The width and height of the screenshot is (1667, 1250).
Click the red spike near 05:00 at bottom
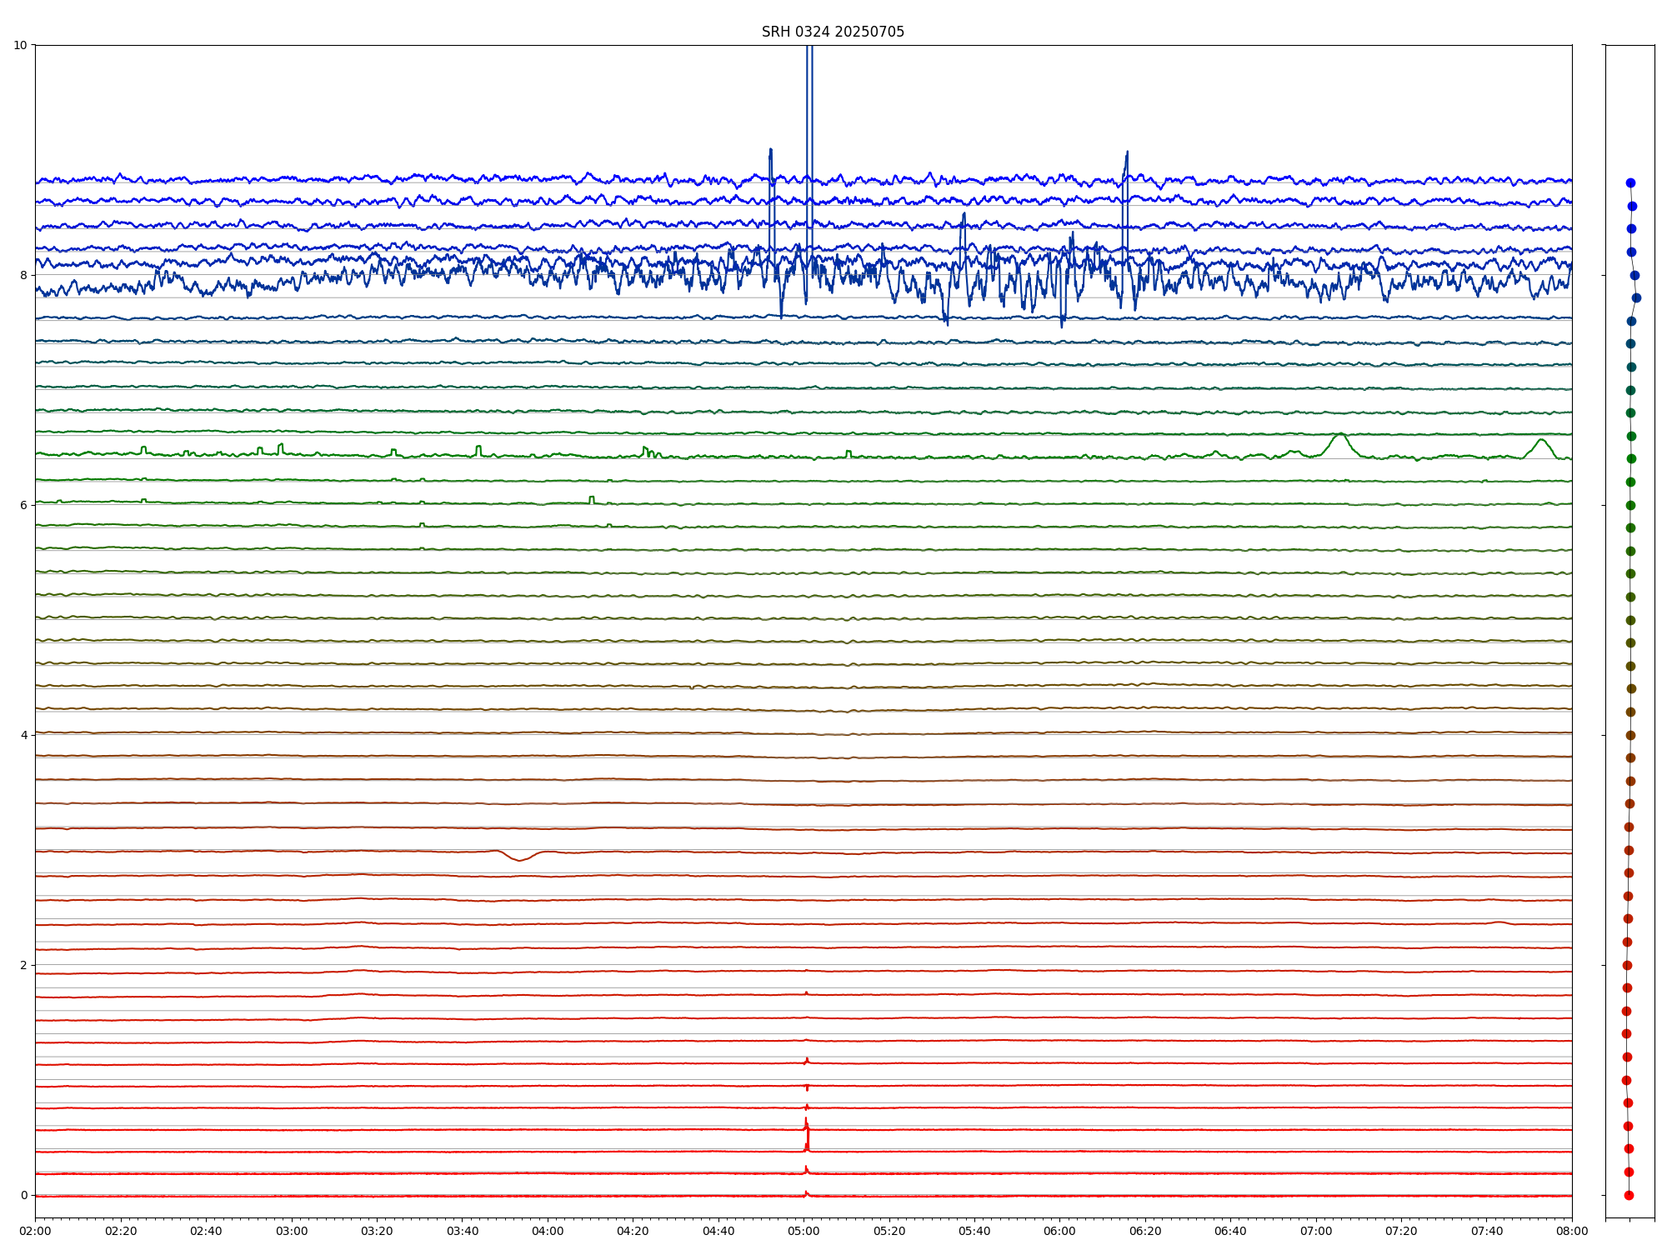click(x=807, y=1135)
